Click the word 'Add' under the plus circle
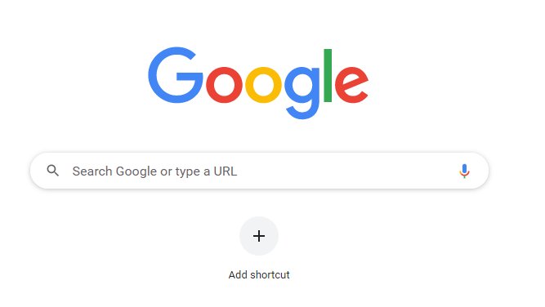The image size is (545, 307). 238,274
